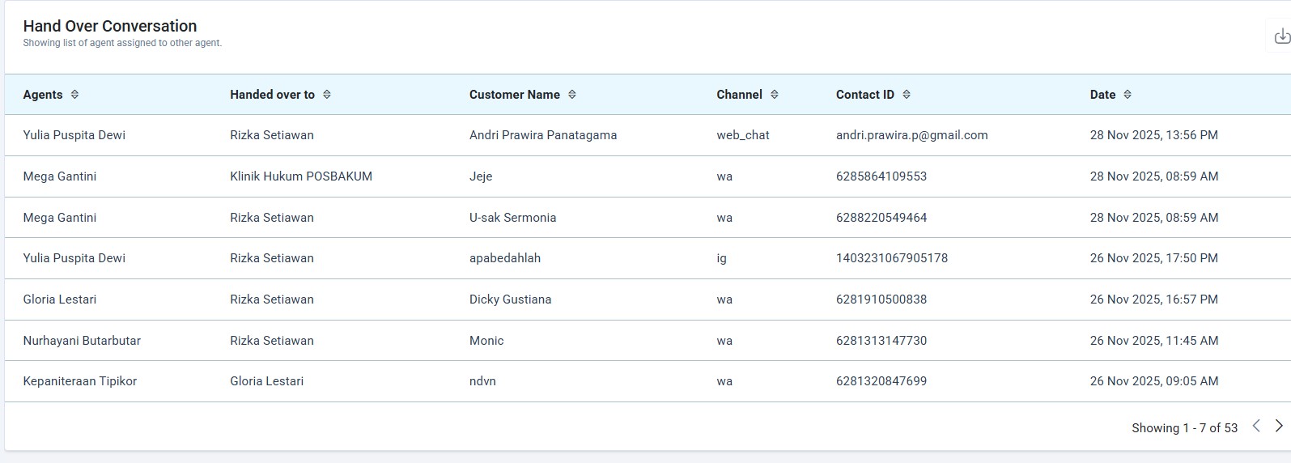This screenshot has height=463, width=1291.
Task: Select the Jeje customer row
Action: pos(481,176)
